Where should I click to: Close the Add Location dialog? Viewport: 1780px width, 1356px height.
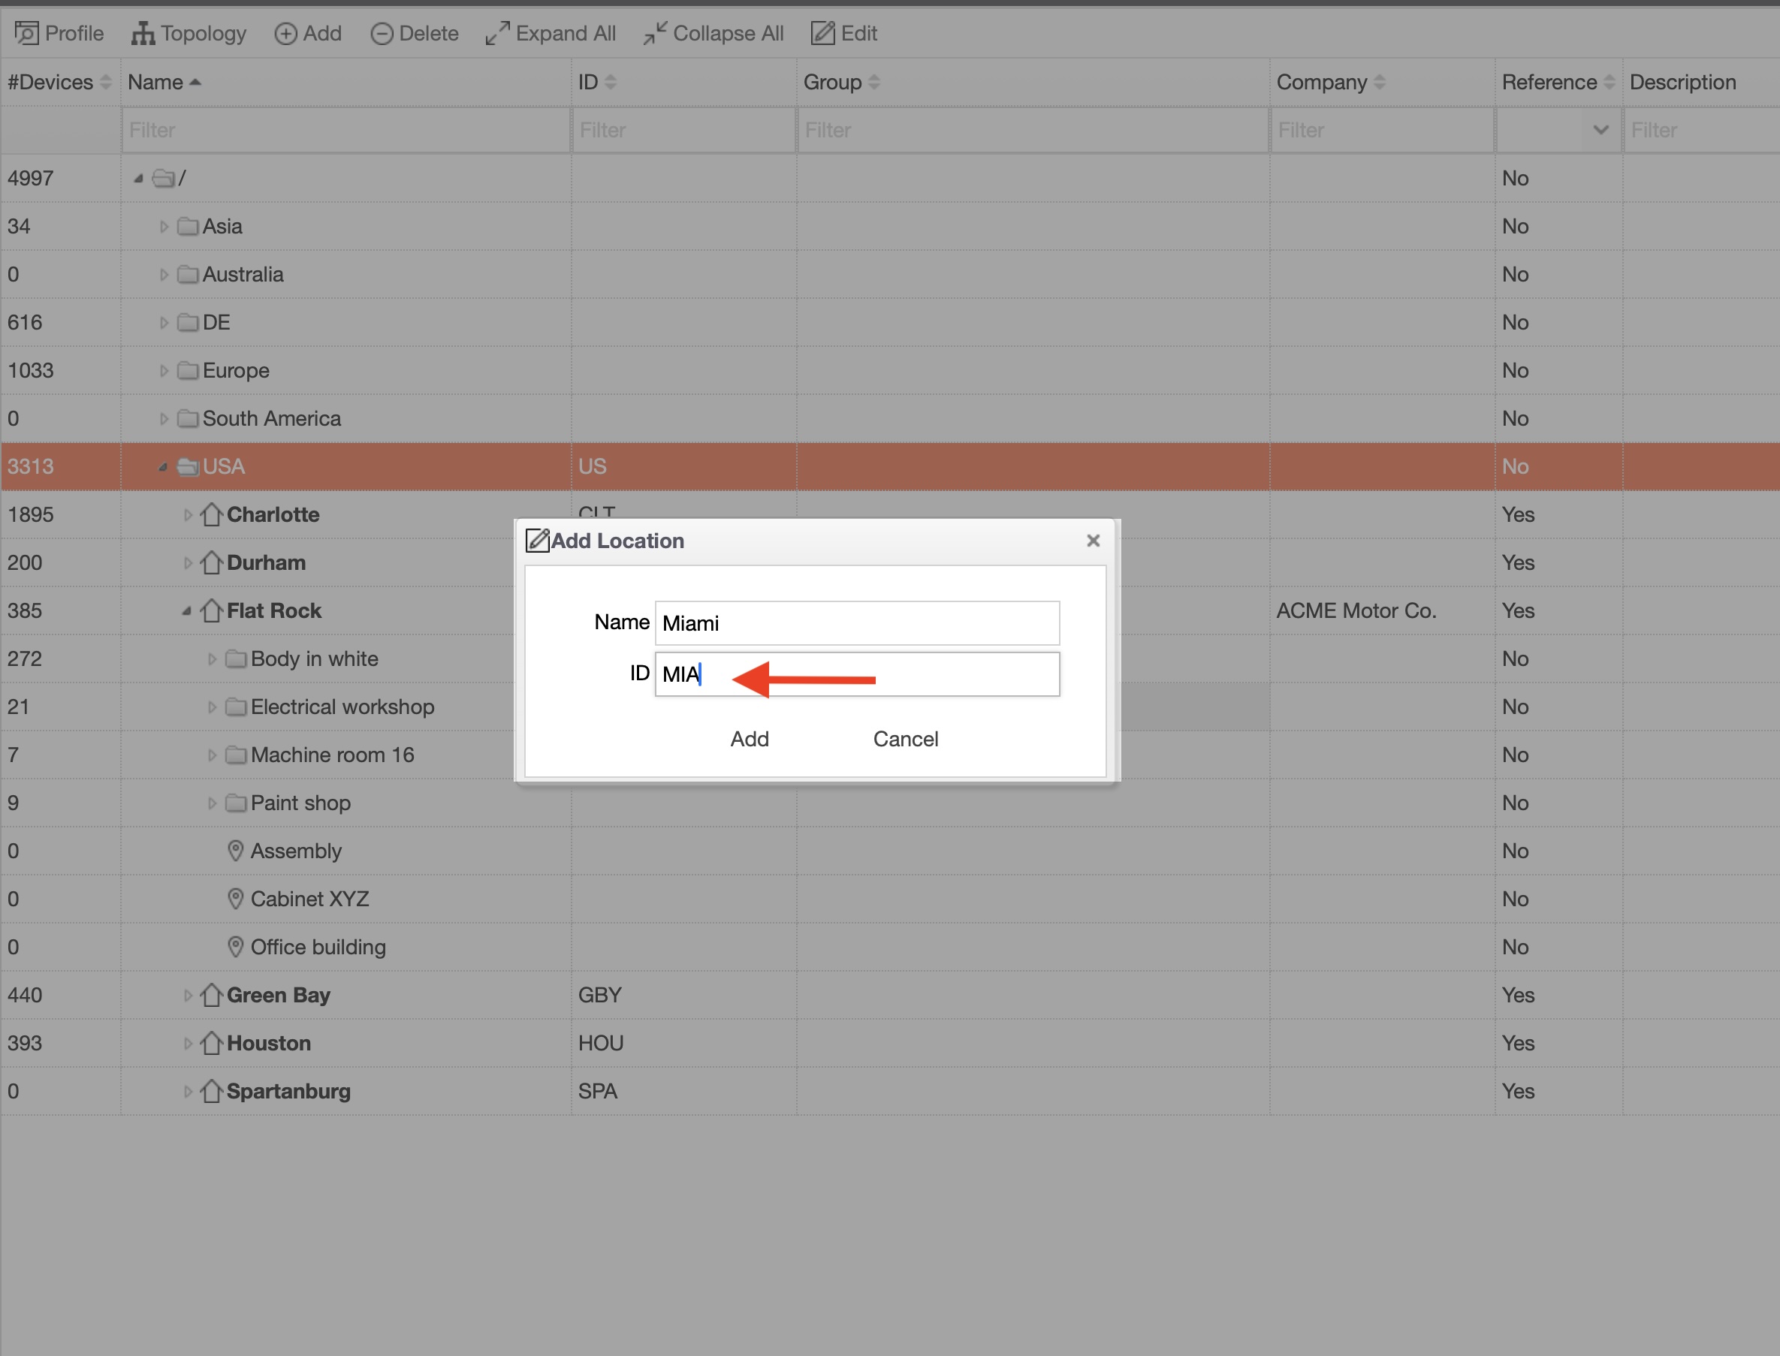tap(1093, 541)
